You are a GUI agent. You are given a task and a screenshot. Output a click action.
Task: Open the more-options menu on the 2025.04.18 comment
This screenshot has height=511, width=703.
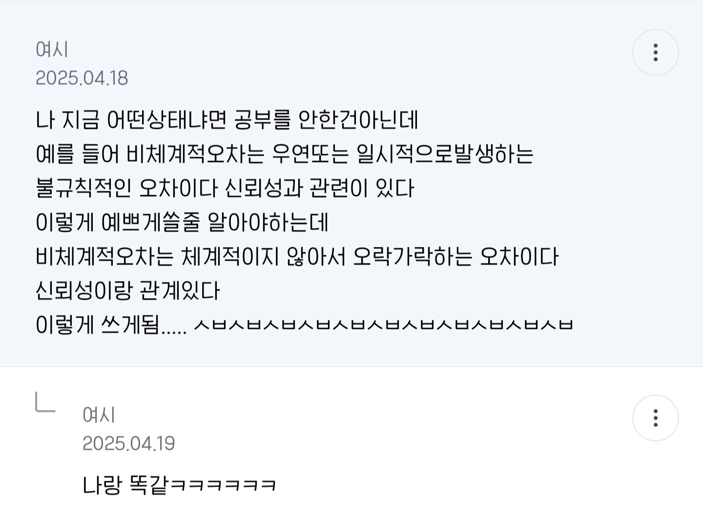click(x=655, y=52)
